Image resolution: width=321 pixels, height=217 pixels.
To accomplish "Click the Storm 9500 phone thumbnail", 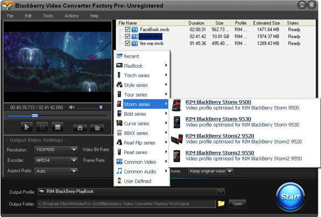I will pyautogui.click(x=176, y=105).
